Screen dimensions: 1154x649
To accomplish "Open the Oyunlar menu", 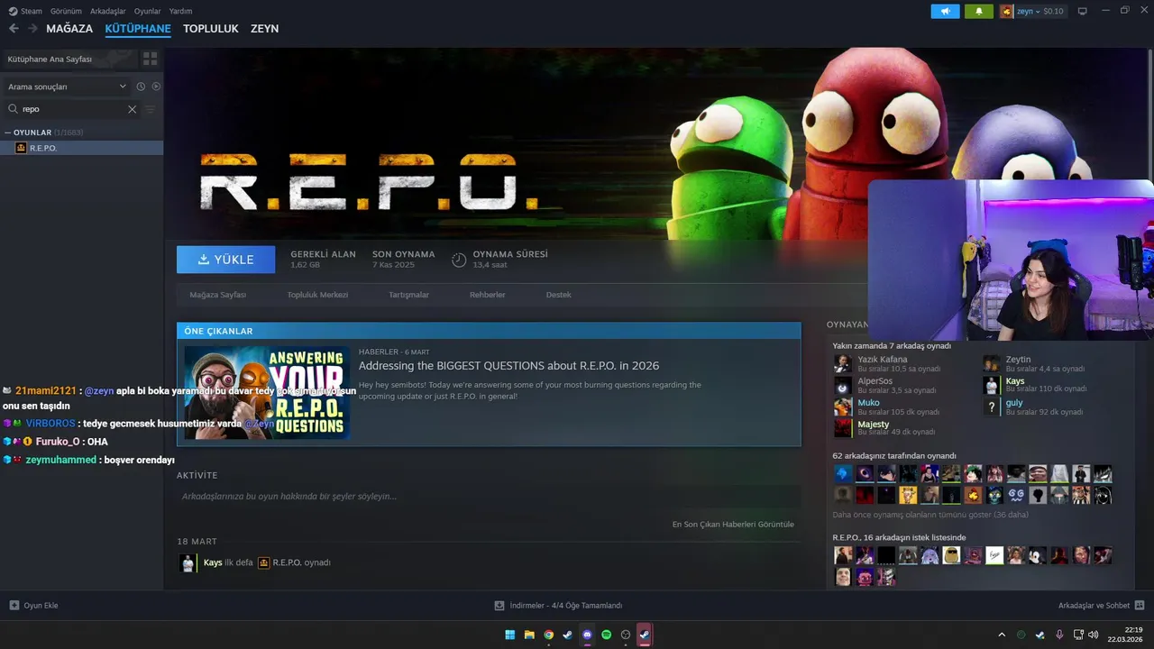I will coord(147,11).
